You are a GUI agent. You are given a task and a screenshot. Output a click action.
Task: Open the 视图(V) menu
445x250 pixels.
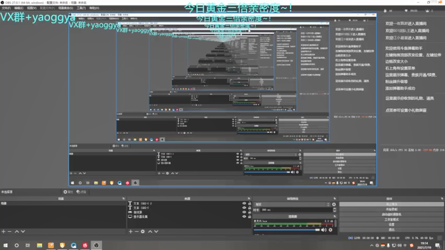(x=32, y=8)
